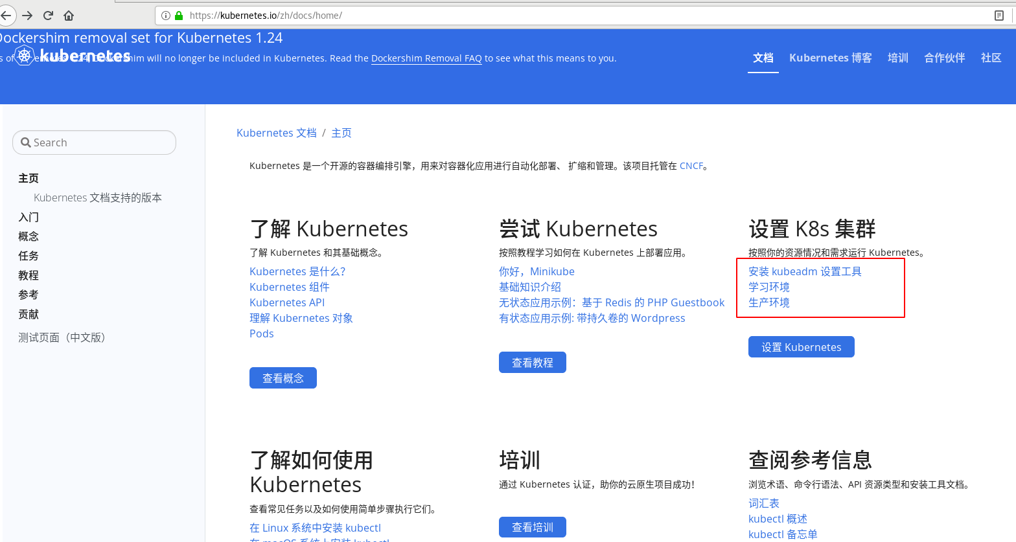
Task: Open Kubernetes 博客 navigation item
Action: click(x=831, y=58)
